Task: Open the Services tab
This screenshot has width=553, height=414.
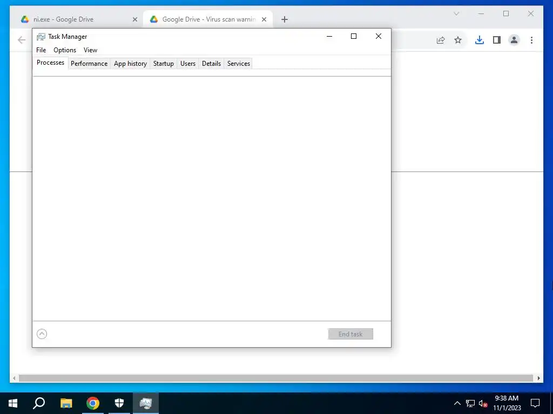Action: coord(238,64)
